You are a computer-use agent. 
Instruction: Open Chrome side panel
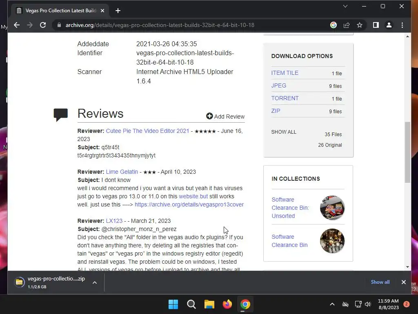click(x=376, y=25)
